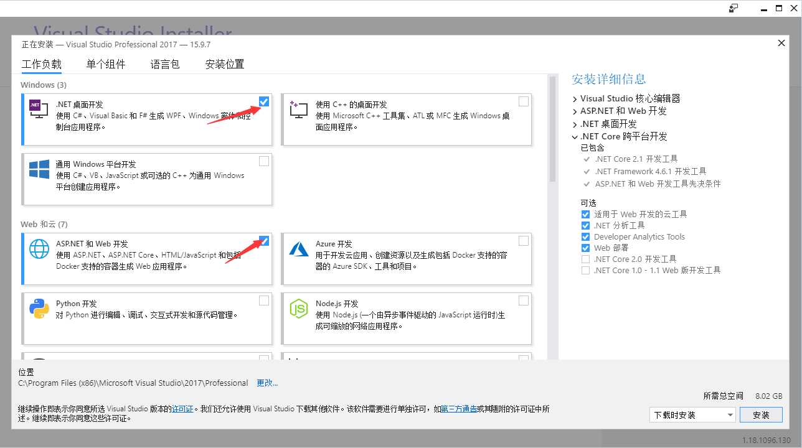Click the .NET Core 2.1 开发工具 included item

[636, 159]
